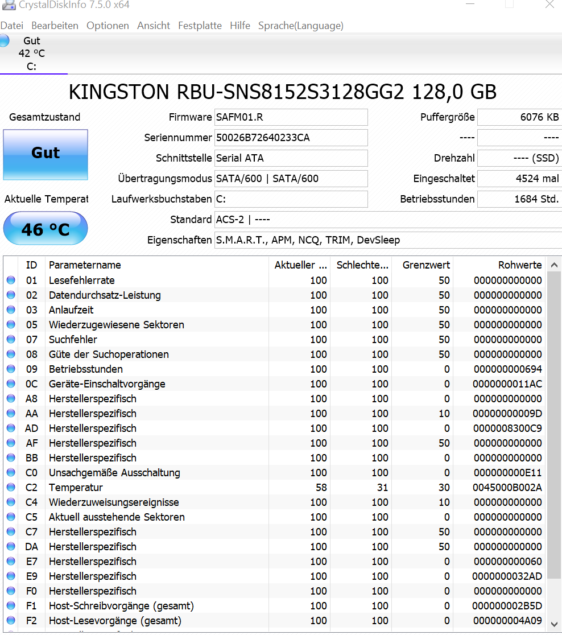The height and width of the screenshot is (635, 562).
Task: Click the Laufwerksbuchstaben field C:
Action: click(291, 199)
